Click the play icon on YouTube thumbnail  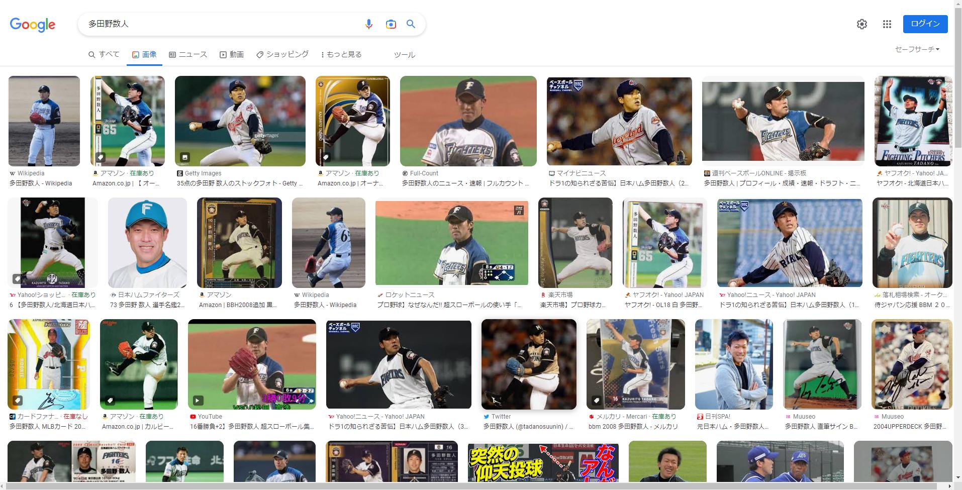click(198, 401)
